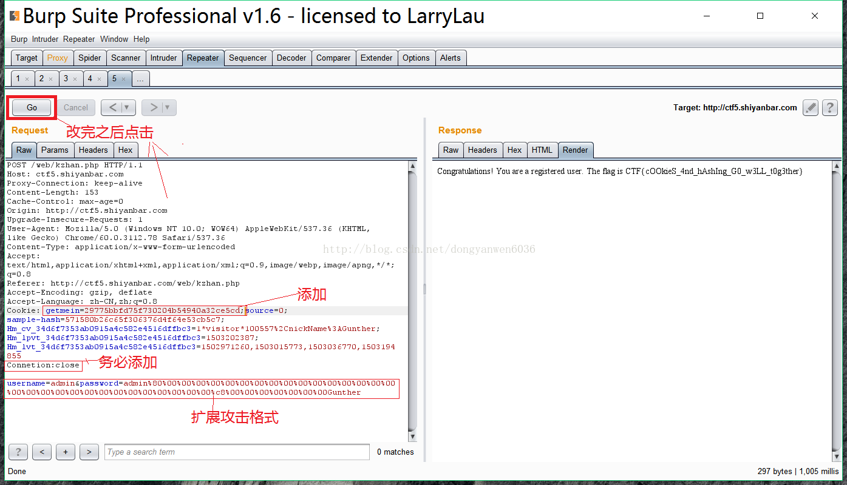Open the Request Hex tab
The height and width of the screenshot is (485, 847).
126,150
